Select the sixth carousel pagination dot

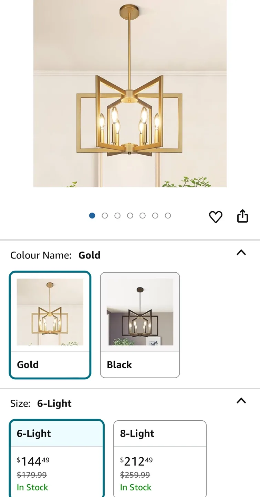[x=155, y=215]
